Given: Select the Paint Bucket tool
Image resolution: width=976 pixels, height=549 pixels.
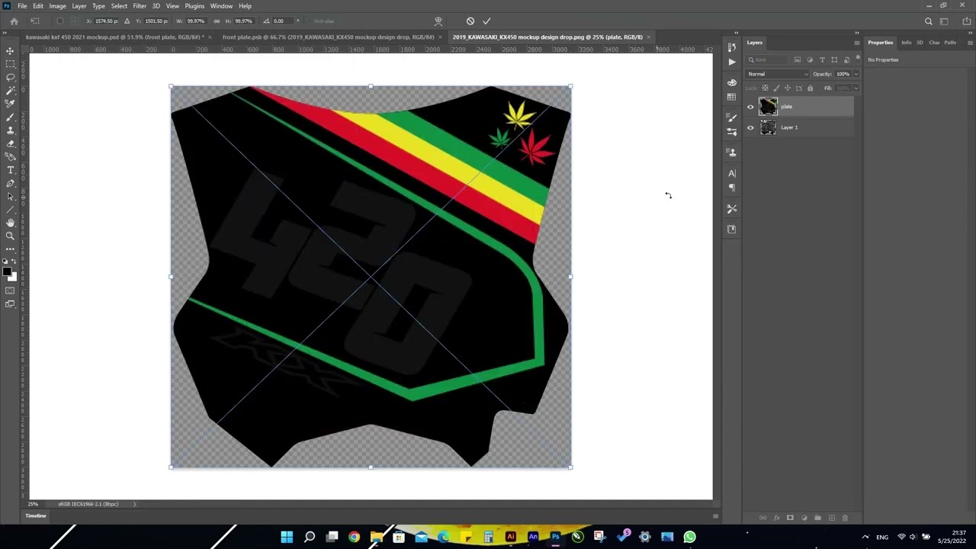Looking at the screenshot, I should (x=11, y=156).
